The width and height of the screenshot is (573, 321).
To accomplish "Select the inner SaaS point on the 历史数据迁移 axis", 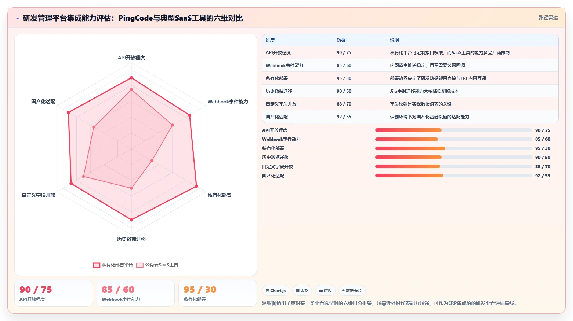I will [x=131, y=188].
